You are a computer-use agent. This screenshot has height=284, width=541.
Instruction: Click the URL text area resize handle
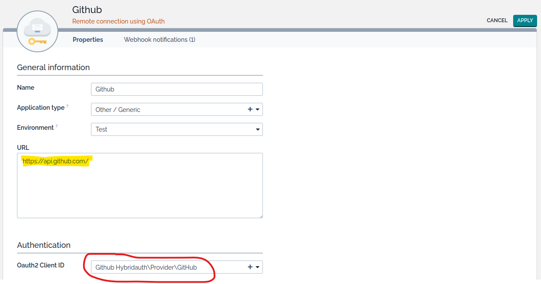click(x=260, y=216)
